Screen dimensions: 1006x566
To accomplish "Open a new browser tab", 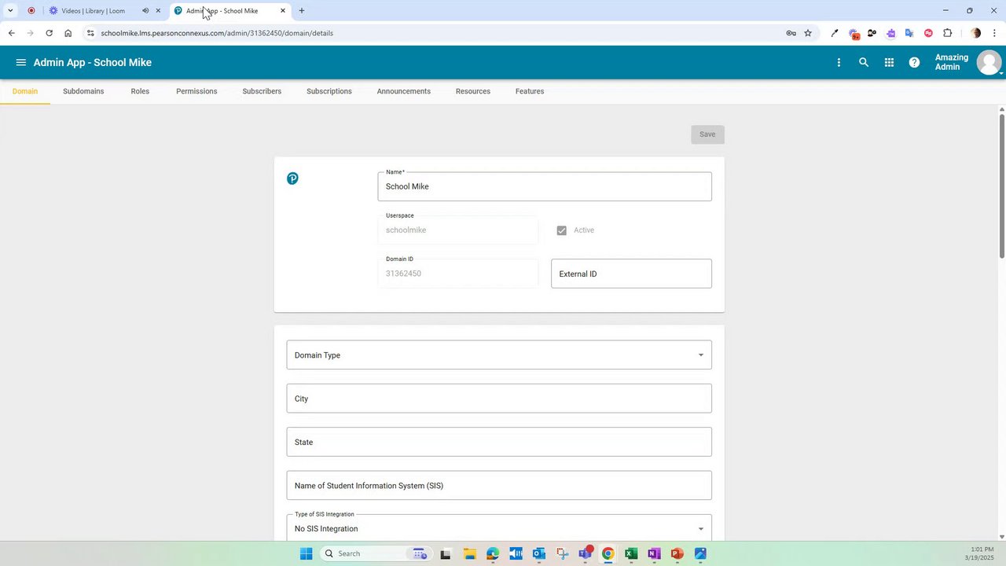I will [x=301, y=11].
